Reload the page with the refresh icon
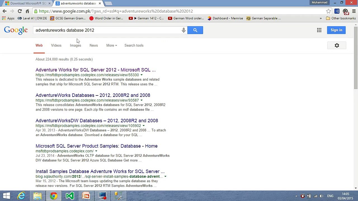The width and height of the screenshot is (358, 201). (20, 11)
